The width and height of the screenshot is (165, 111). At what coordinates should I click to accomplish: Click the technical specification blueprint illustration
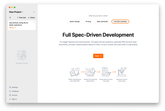[x=90, y=72]
